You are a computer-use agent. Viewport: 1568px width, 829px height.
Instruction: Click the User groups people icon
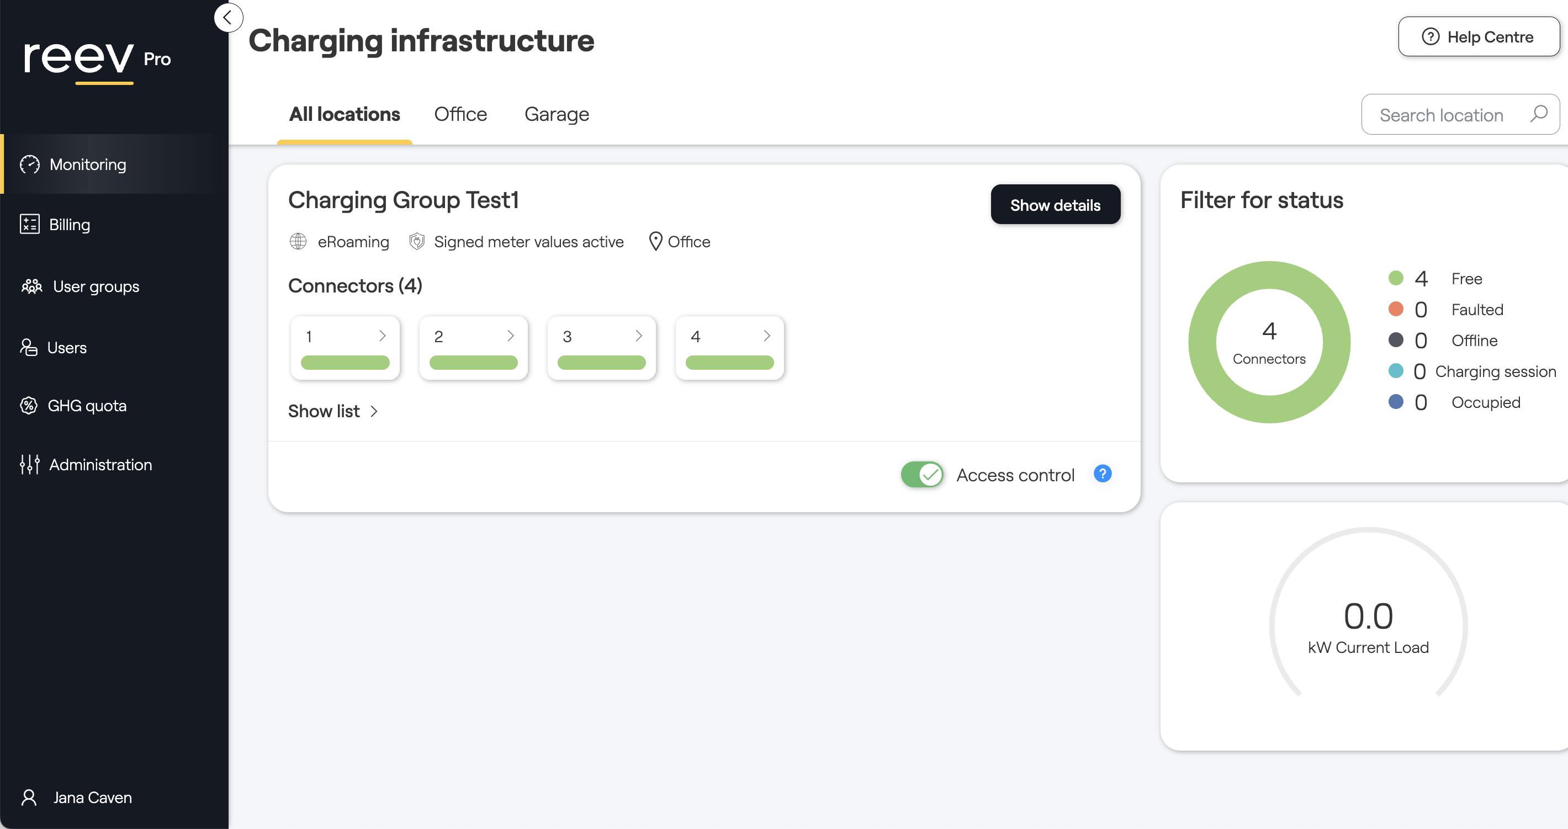31,286
